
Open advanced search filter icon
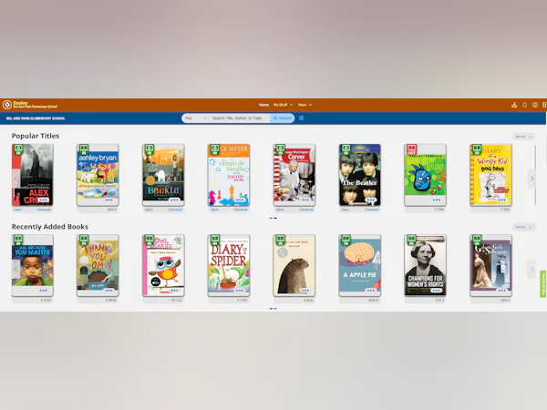tap(302, 118)
